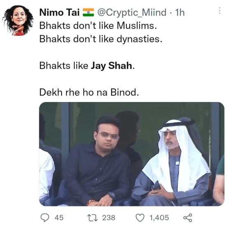
Task: Visit the @Cryptic_Miind handle link
Action: [x=132, y=12]
